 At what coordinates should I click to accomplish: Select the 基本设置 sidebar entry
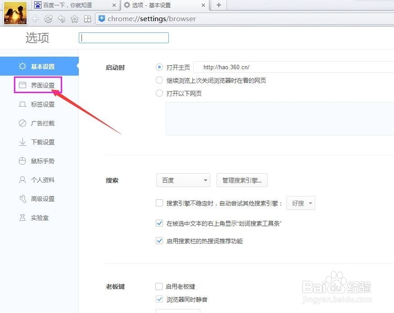[44, 66]
